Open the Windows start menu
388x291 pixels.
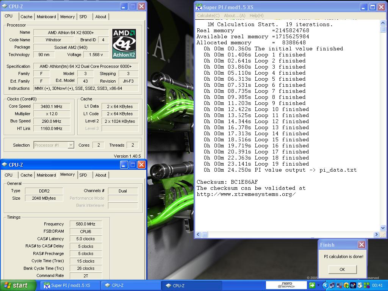click(x=18, y=285)
